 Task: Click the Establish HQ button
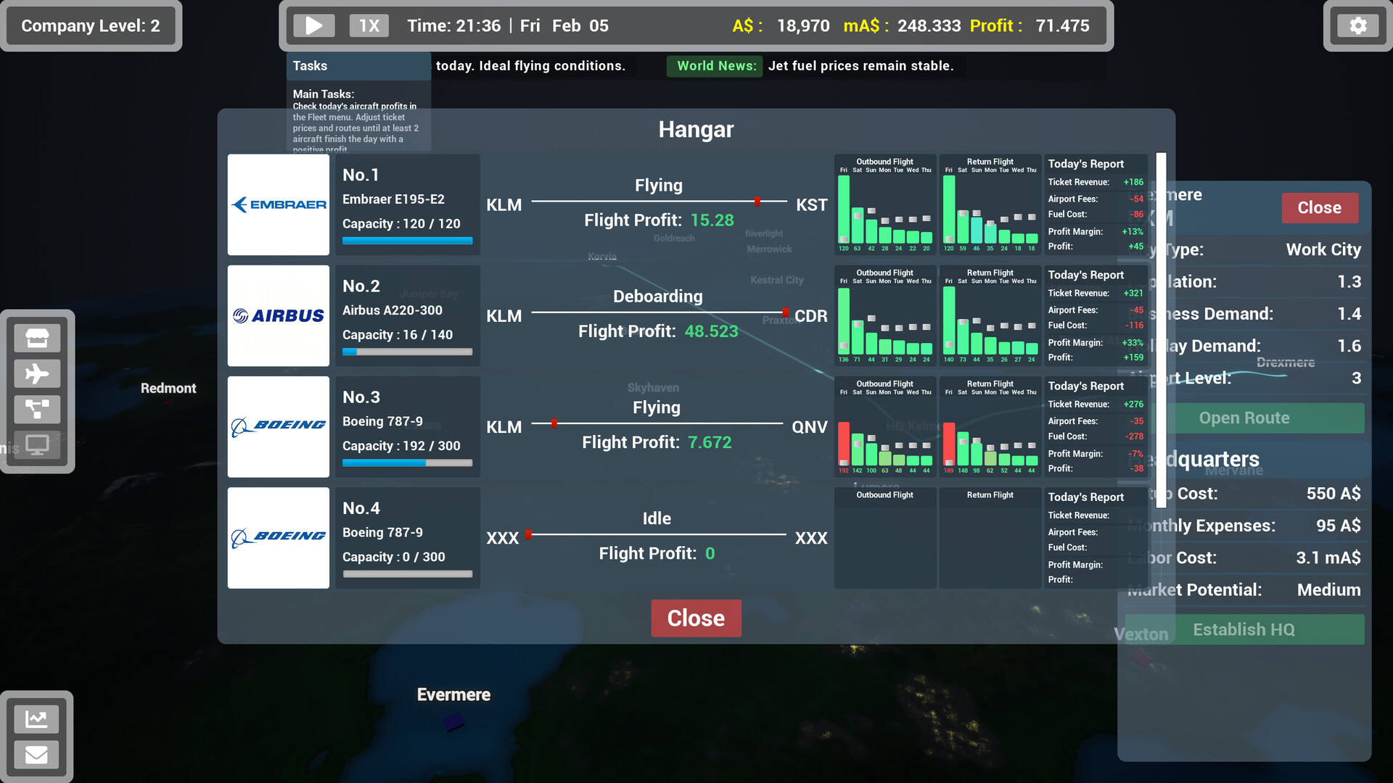coord(1244,629)
